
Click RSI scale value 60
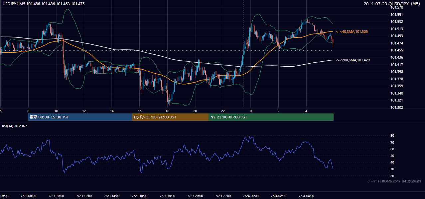[392, 149]
